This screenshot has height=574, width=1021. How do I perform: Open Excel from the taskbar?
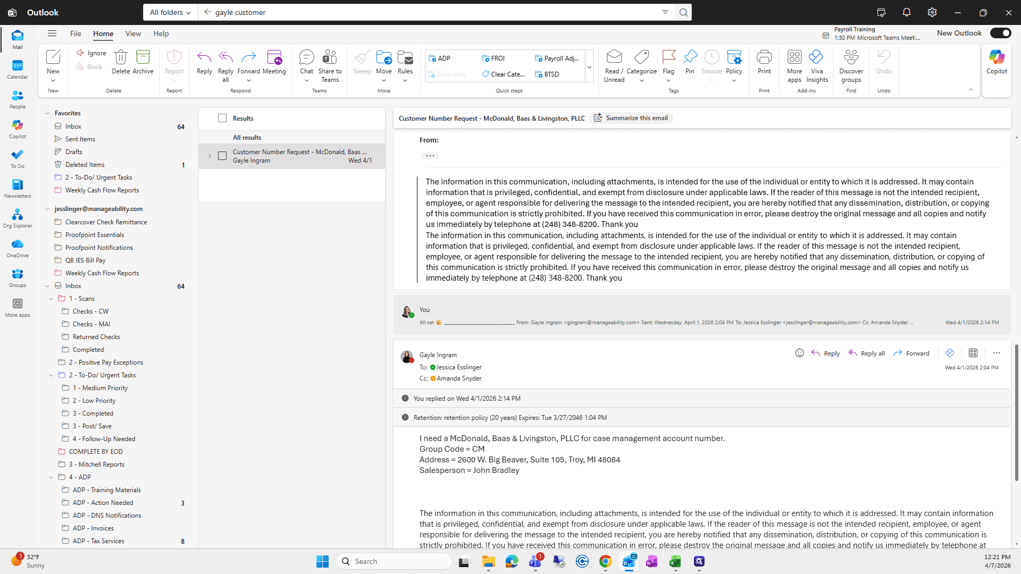[675, 561]
